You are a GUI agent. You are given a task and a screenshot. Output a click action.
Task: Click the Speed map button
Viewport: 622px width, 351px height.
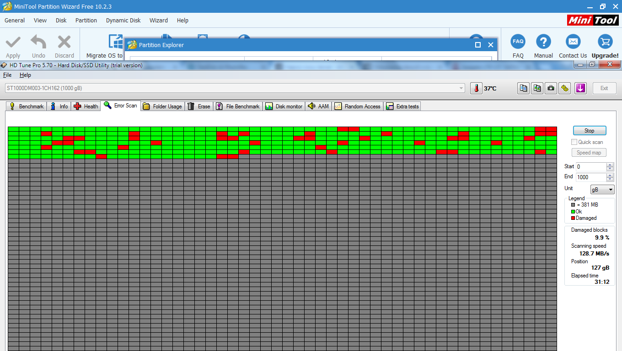(589, 153)
